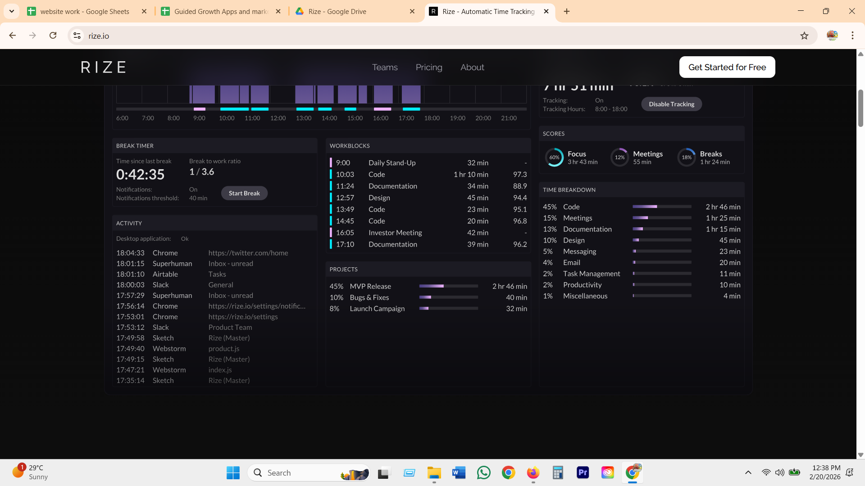The width and height of the screenshot is (865, 486).
Task: Open site information icon in address bar
Action: click(77, 36)
